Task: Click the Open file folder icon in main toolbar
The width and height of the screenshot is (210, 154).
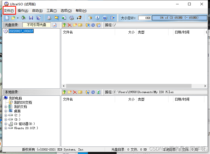Action: pyautogui.click(x=13, y=18)
